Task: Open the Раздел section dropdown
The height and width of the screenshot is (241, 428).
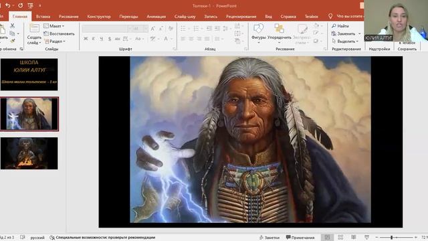Action: click(55, 42)
